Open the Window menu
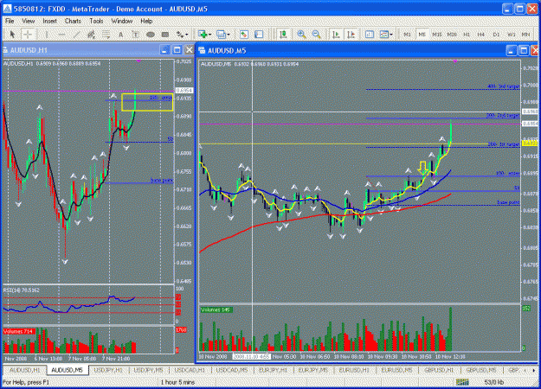Screen dimensions: 541x389 point(122,21)
